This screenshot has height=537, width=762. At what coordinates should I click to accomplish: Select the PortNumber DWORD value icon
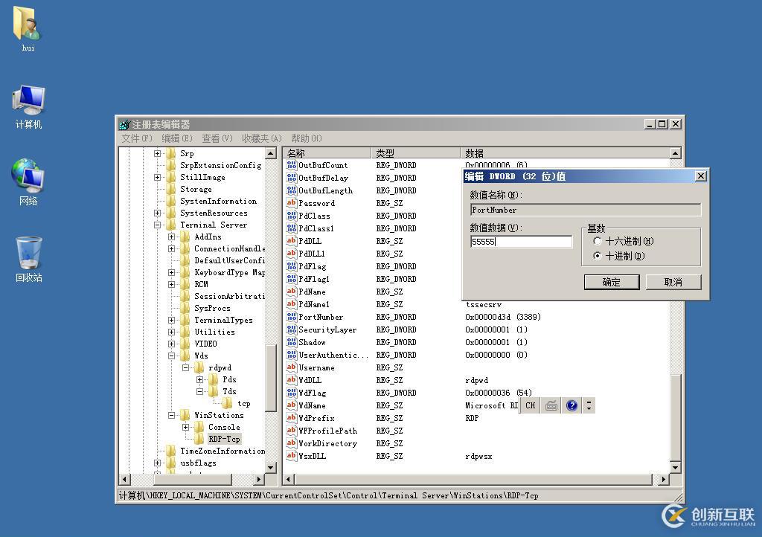pos(292,317)
